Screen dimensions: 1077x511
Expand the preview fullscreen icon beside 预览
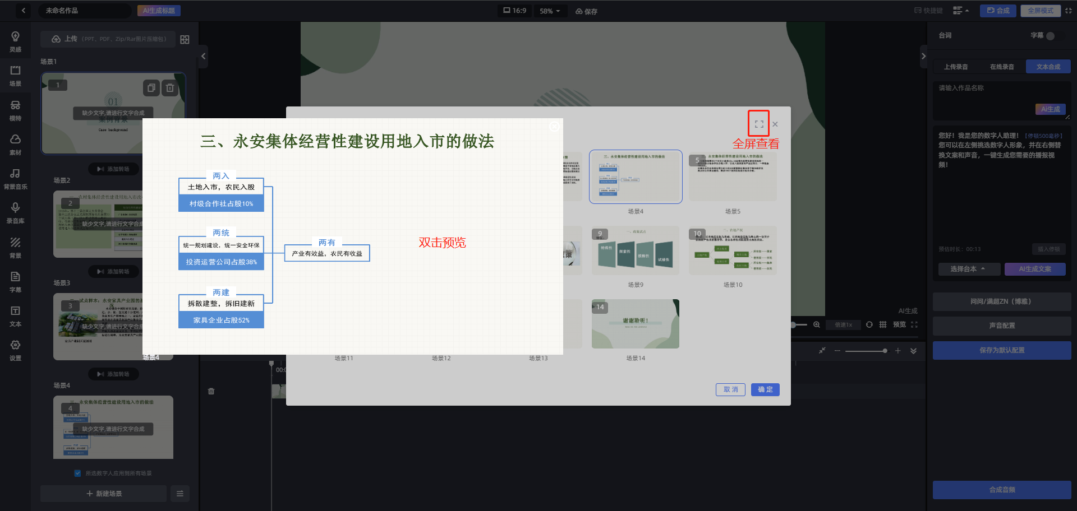tap(914, 324)
